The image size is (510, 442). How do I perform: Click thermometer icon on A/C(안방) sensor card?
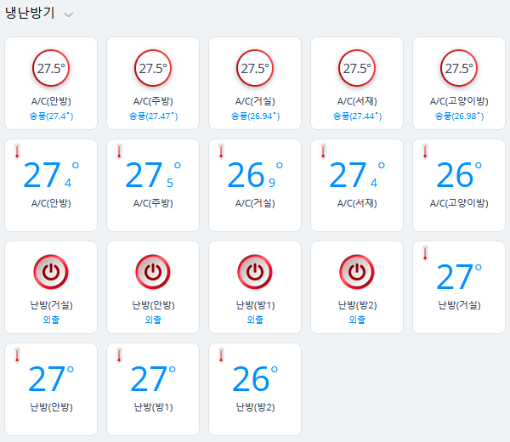coord(17,151)
